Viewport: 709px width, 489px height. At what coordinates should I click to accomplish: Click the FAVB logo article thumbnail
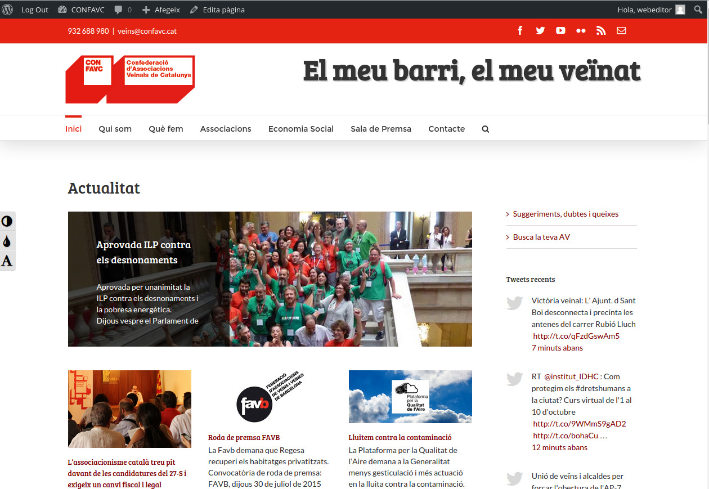pos(270,397)
